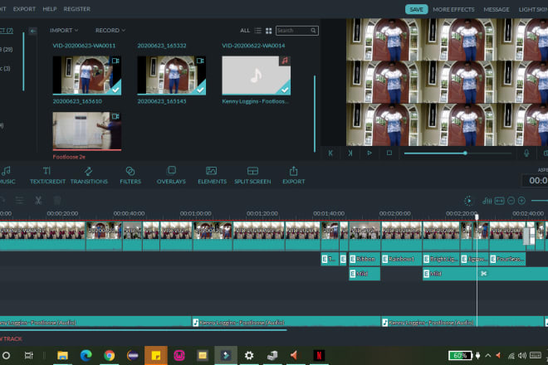Open the TRANSITIONS tab
This screenshot has width=548, height=365.
pyautogui.click(x=89, y=175)
